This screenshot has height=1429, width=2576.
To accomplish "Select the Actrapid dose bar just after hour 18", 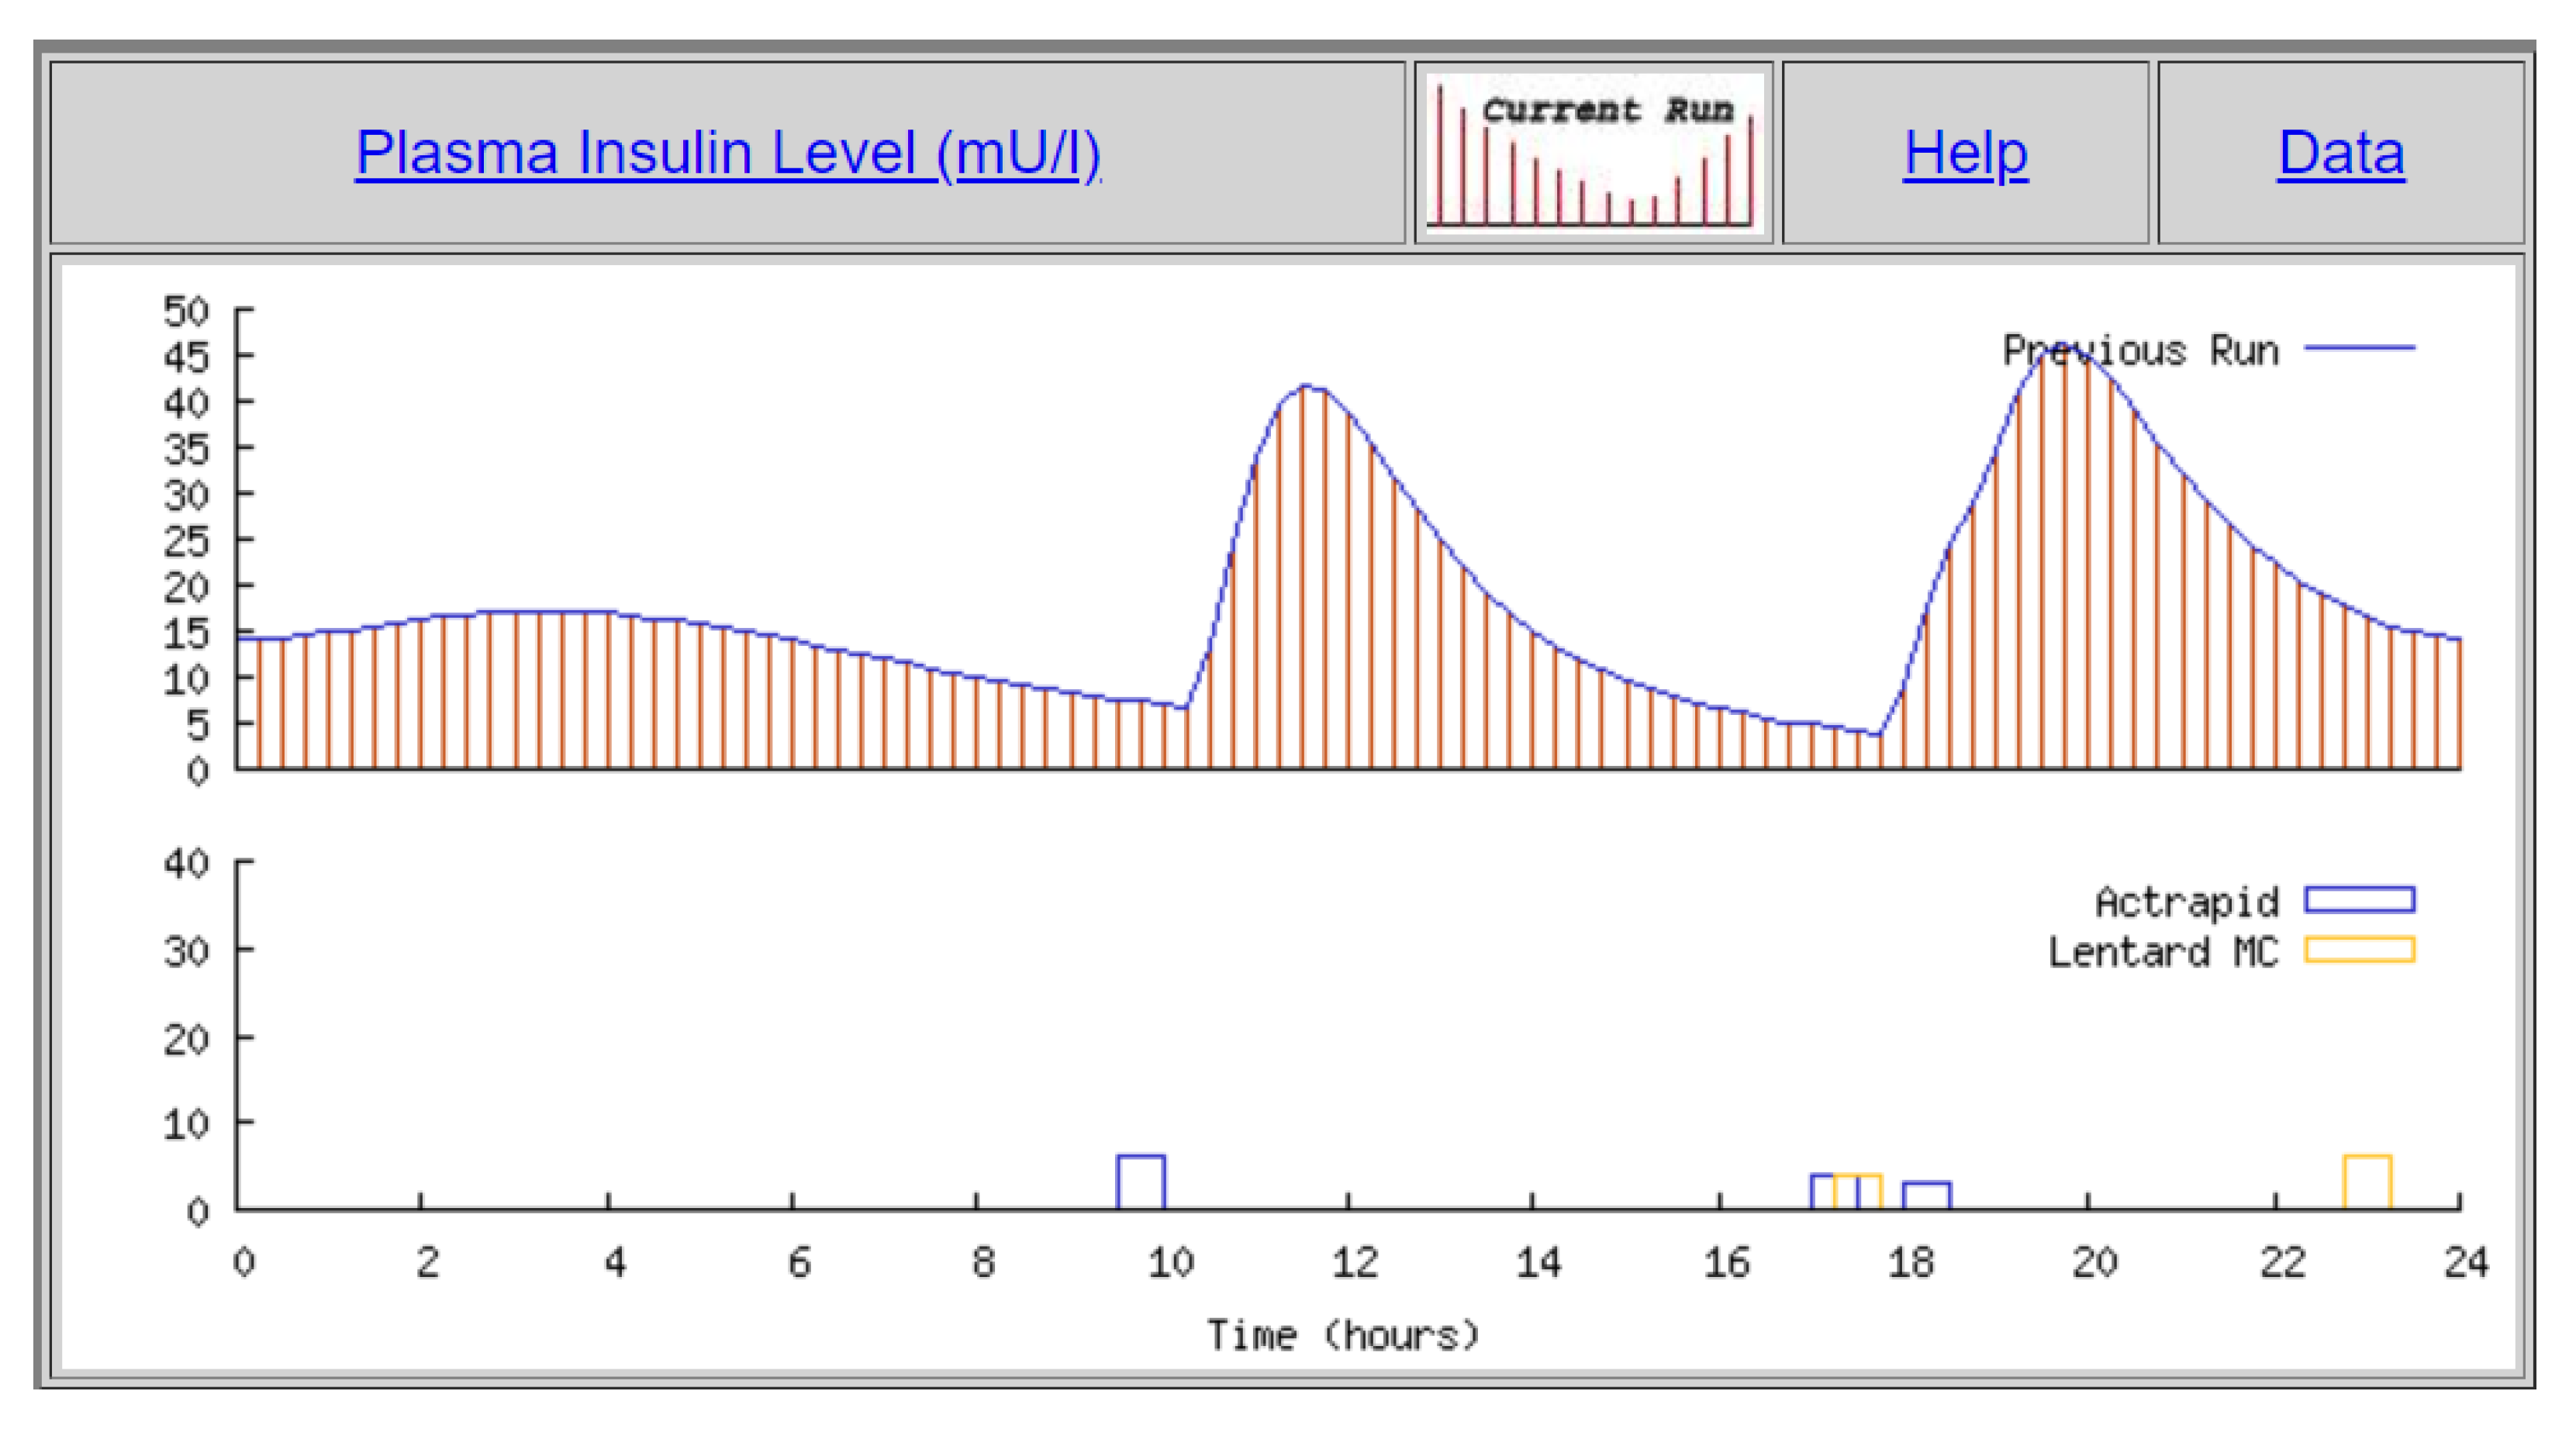I will pyautogui.click(x=1926, y=1196).
